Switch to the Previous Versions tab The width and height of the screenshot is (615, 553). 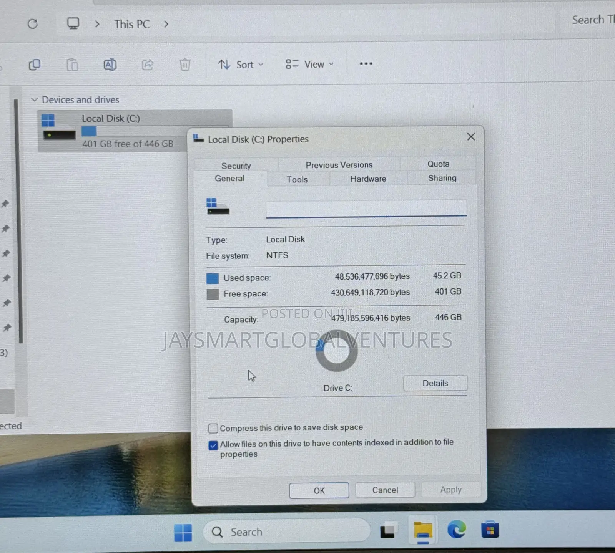pyautogui.click(x=339, y=165)
